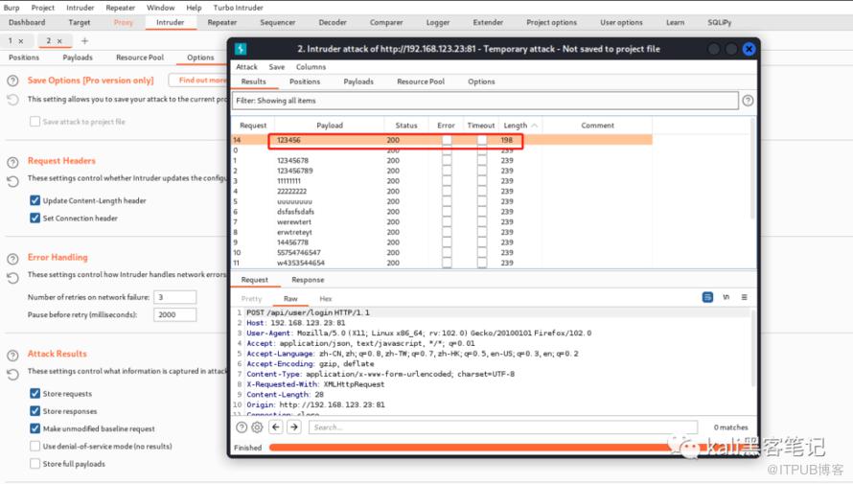The width and height of the screenshot is (853, 484).
Task: Open the Payloads tab in attack window
Action: tap(358, 82)
